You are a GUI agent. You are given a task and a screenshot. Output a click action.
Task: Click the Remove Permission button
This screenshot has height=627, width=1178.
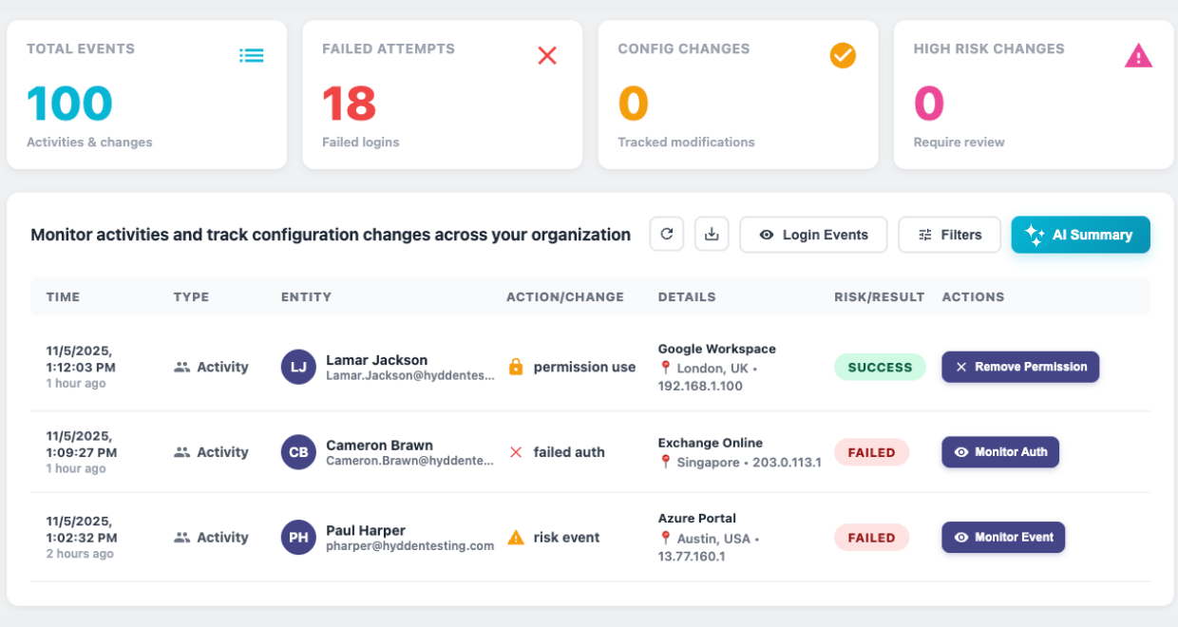point(1020,367)
